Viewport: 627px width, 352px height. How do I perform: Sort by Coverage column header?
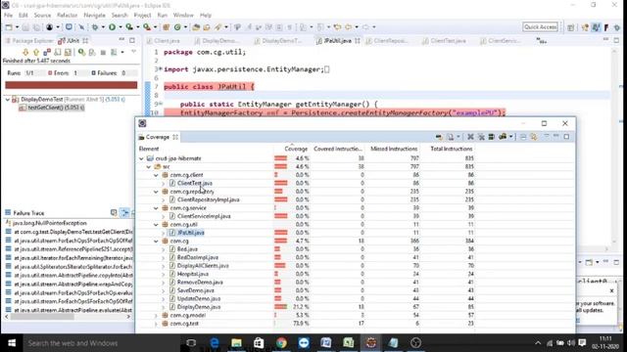[x=296, y=149]
